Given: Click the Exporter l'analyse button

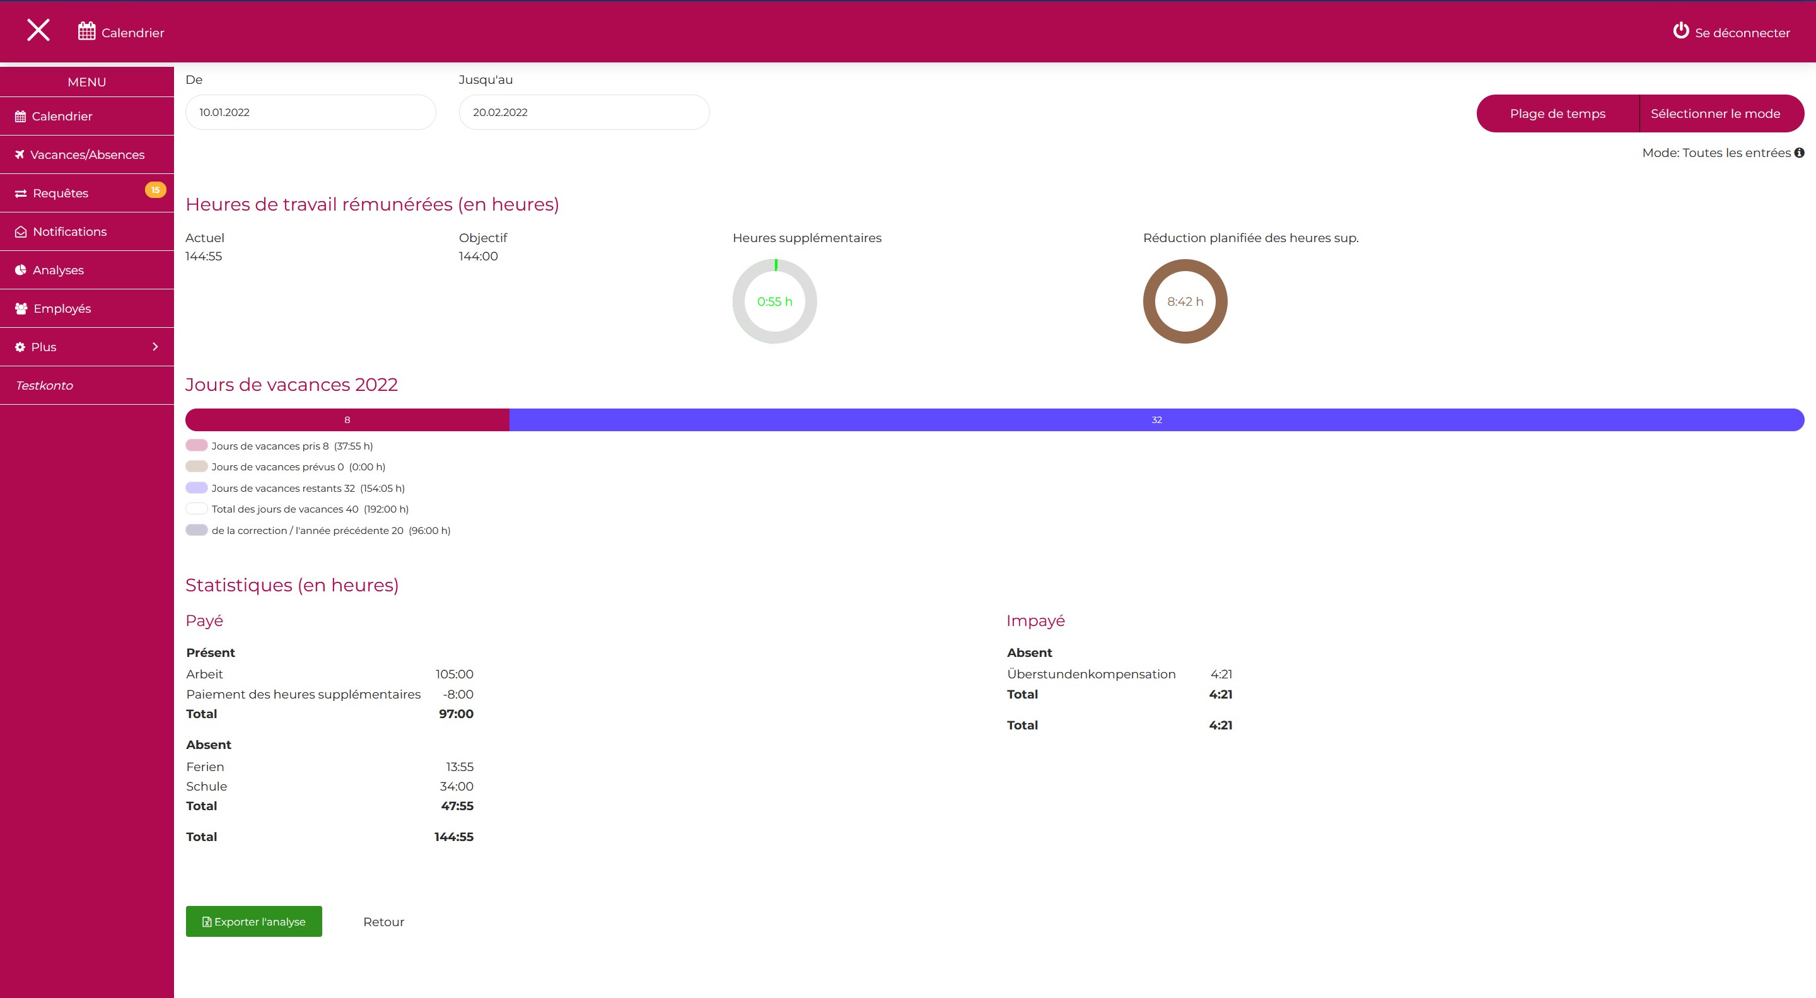Looking at the screenshot, I should click(x=253, y=921).
